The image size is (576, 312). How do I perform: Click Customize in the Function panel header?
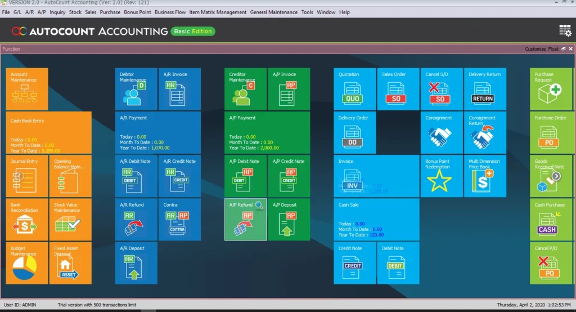coord(535,49)
